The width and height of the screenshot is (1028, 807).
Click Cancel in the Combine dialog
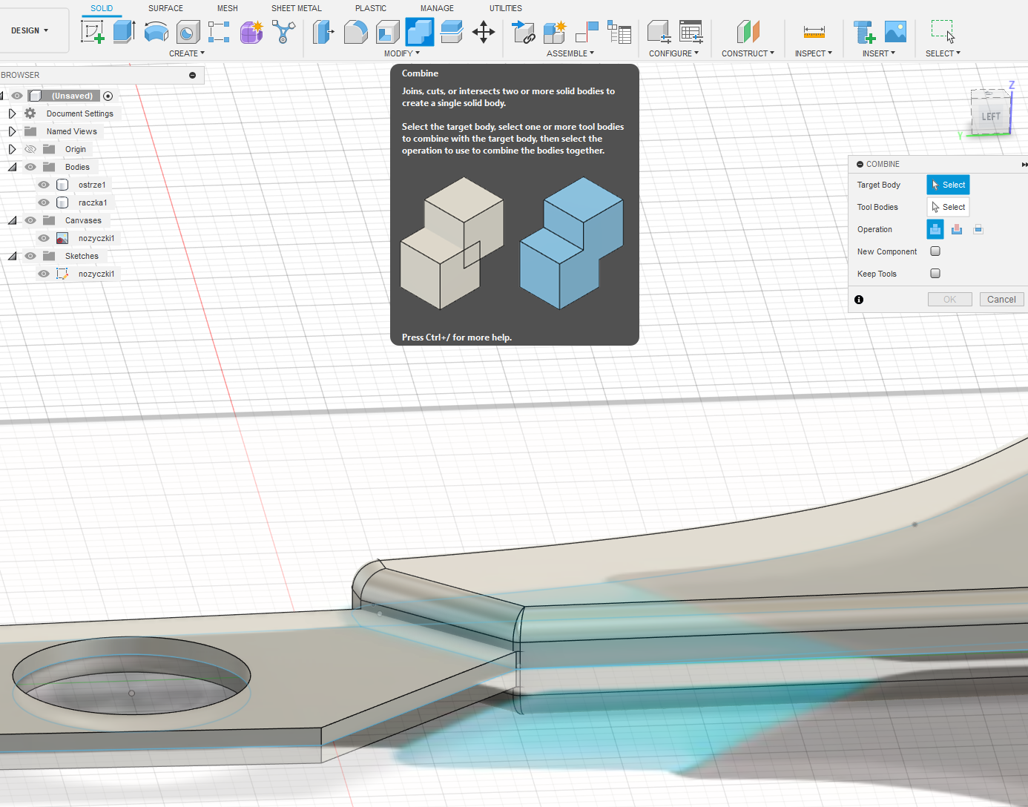click(x=1001, y=300)
